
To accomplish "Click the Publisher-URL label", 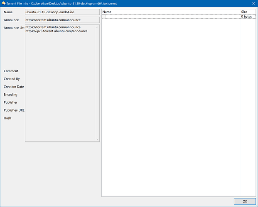I will [14, 110].
